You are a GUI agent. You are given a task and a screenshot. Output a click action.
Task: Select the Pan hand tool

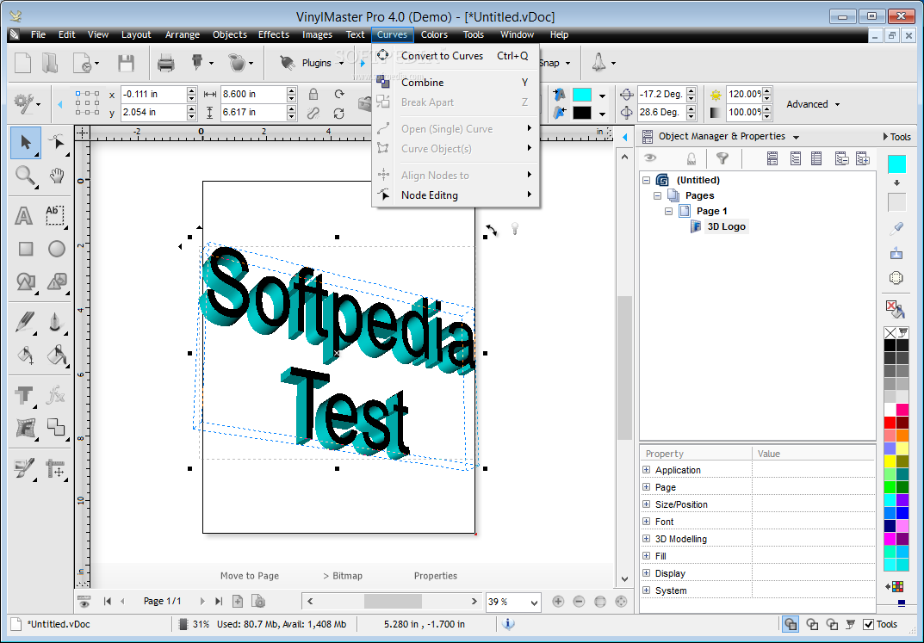click(x=57, y=175)
